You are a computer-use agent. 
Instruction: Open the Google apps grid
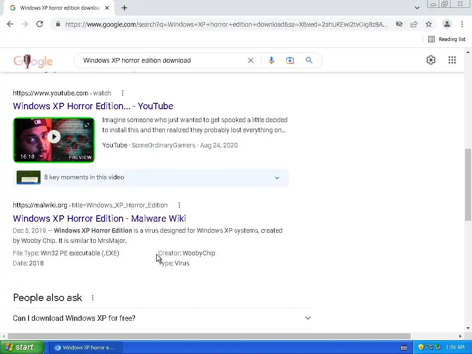[452, 60]
